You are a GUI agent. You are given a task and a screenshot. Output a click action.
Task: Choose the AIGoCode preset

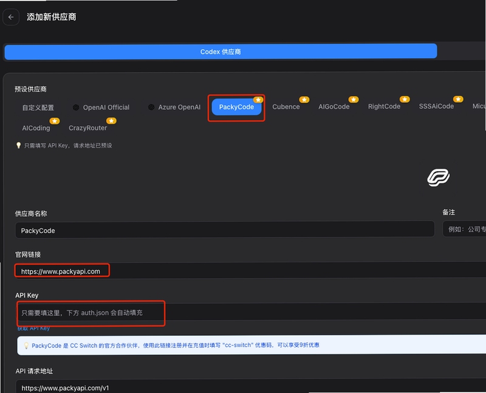pyautogui.click(x=334, y=107)
